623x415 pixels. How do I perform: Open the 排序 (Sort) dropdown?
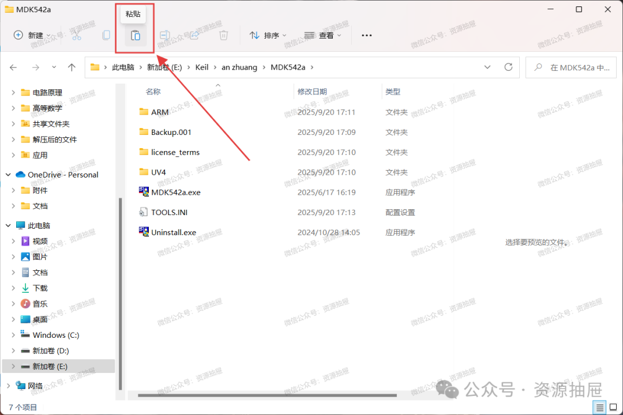pyautogui.click(x=268, y=35)
